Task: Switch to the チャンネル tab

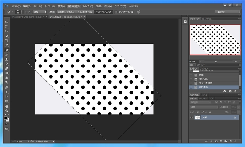Action: point(203,99)
